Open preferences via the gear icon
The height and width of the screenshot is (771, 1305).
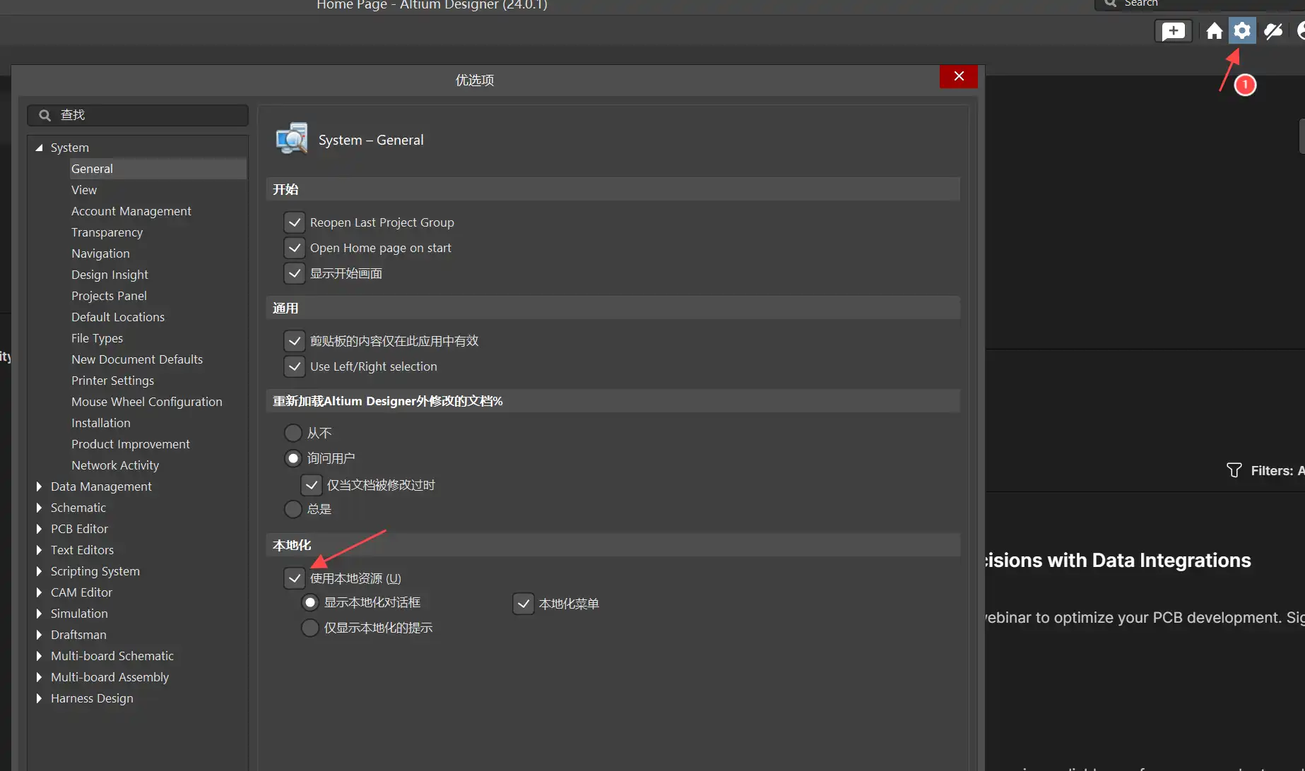pyautogui.click(x=1241, y=31)
